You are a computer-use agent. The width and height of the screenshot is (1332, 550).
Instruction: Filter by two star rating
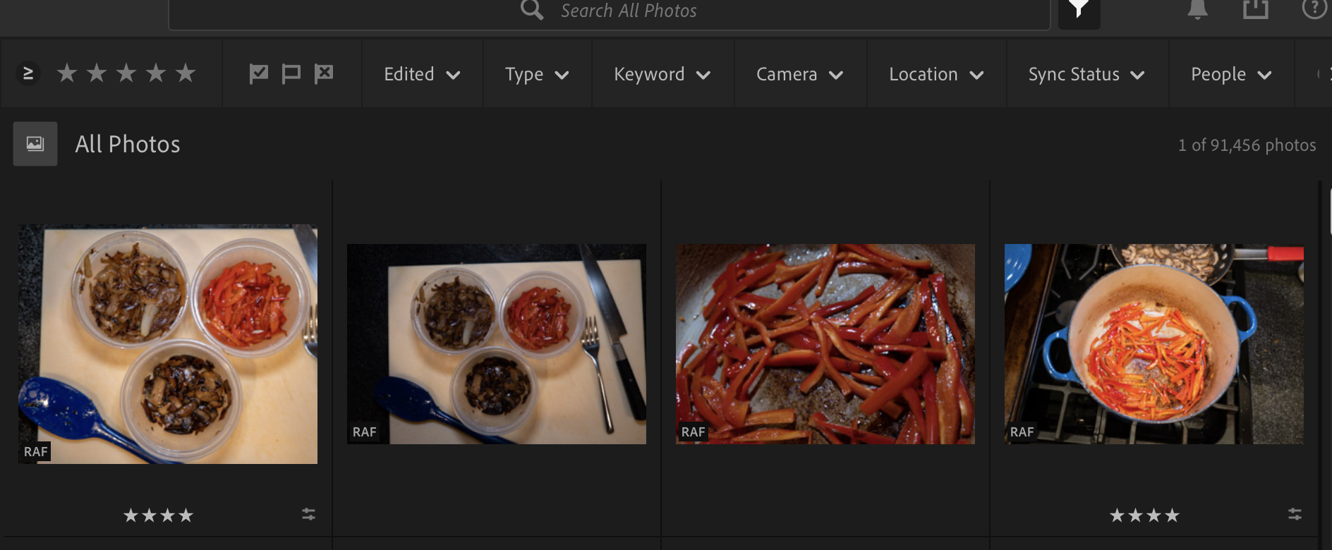(97, 73)
